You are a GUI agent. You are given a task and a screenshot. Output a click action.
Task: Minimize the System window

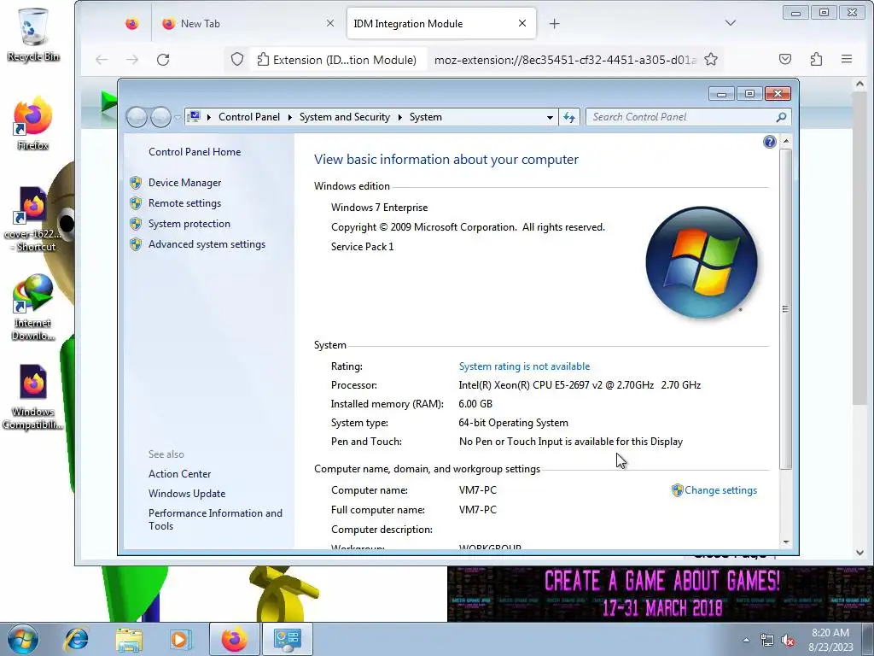(x=721, y=94)
